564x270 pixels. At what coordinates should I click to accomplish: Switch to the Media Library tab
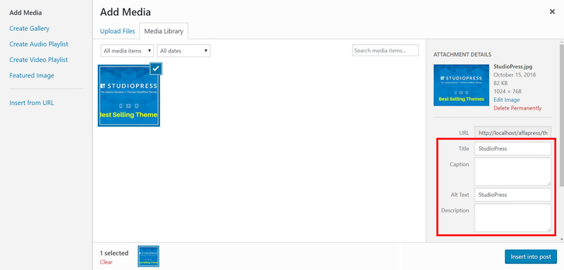(x=164, y=31)
